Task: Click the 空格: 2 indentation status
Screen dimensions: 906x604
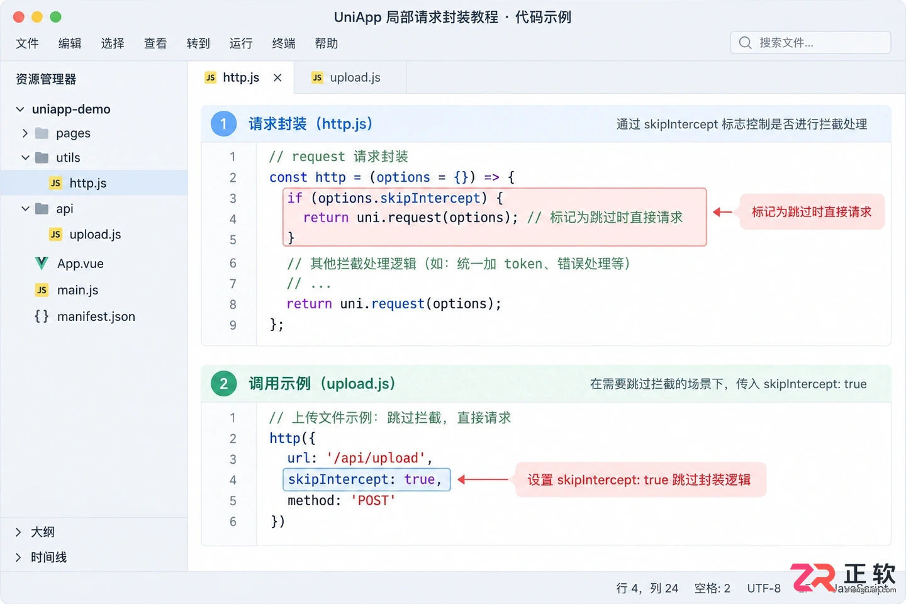Action: pos(712,588)
